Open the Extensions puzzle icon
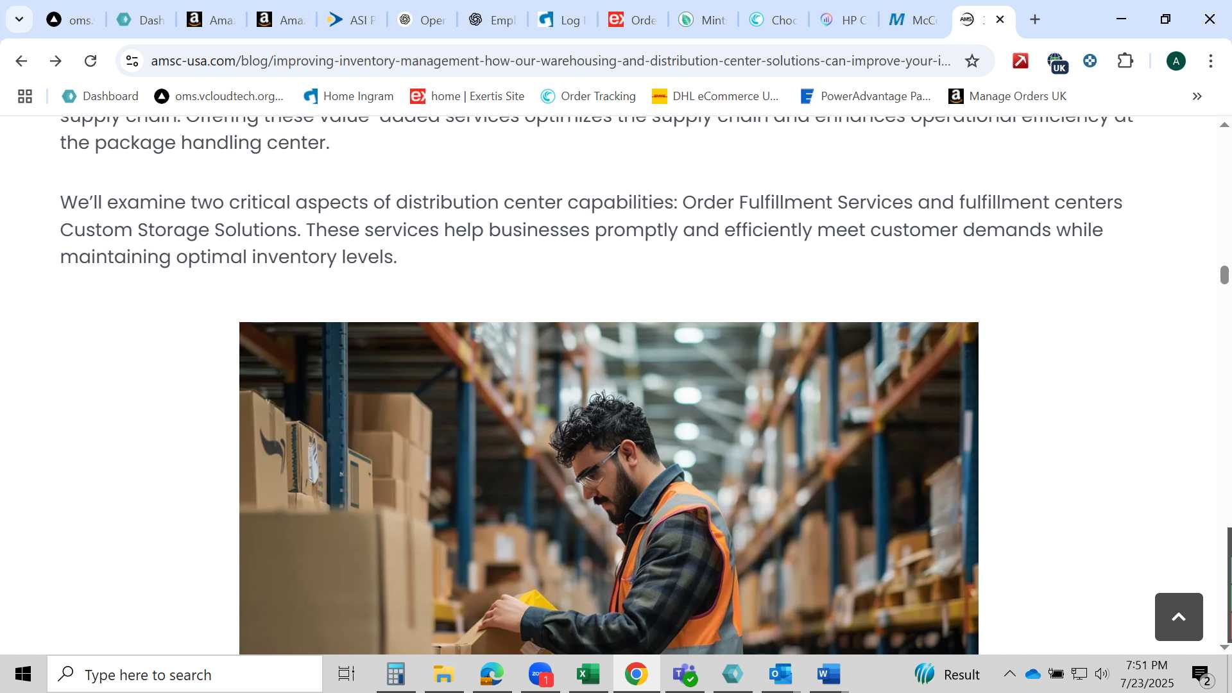Screen dimensions: 1232x693 coord(1125,61)
